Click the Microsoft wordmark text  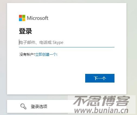point(37,18)
